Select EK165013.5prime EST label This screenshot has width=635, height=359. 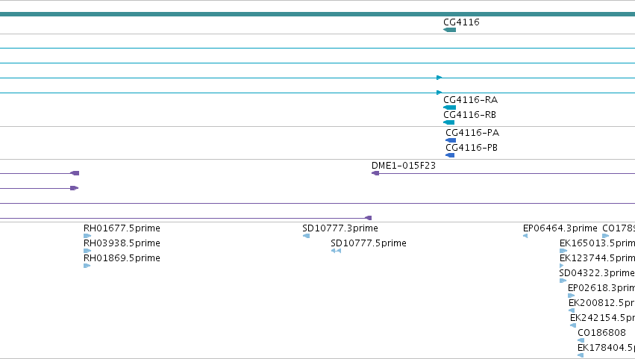[598, 243]
